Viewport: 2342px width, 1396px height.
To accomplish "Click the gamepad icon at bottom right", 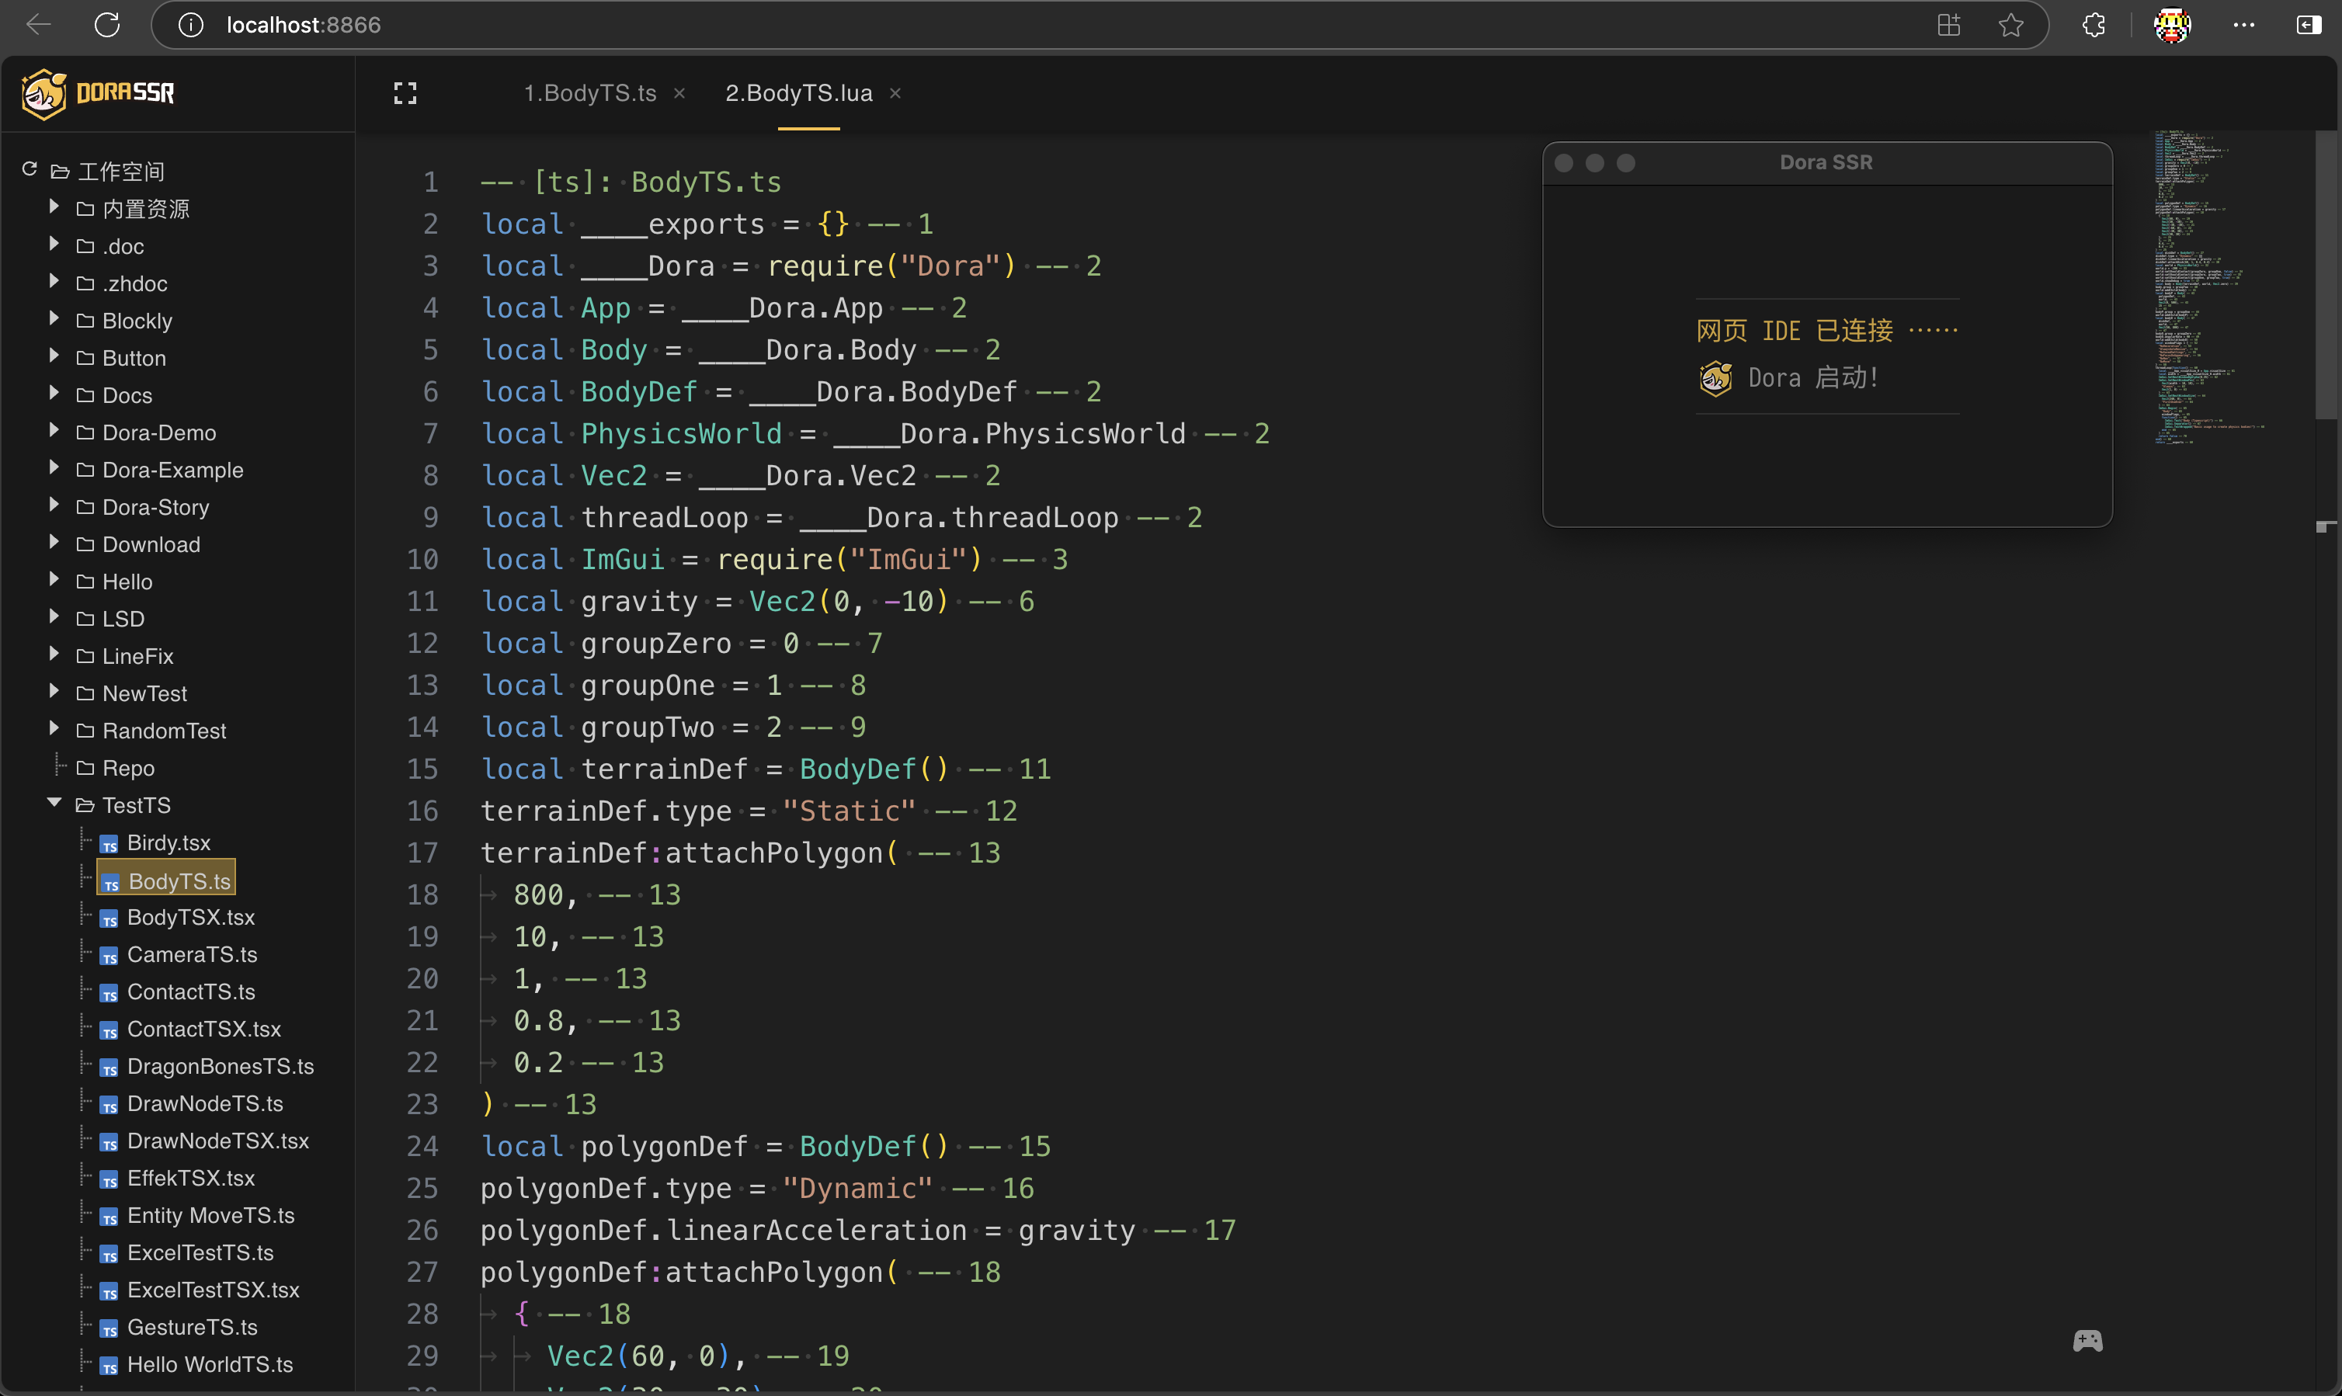I will 2087,1341.
